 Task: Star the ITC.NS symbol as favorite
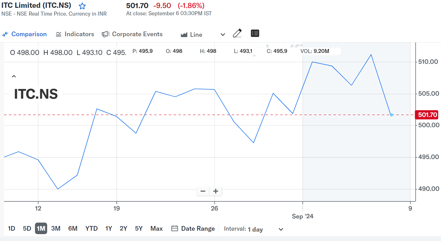click(82, 6)
